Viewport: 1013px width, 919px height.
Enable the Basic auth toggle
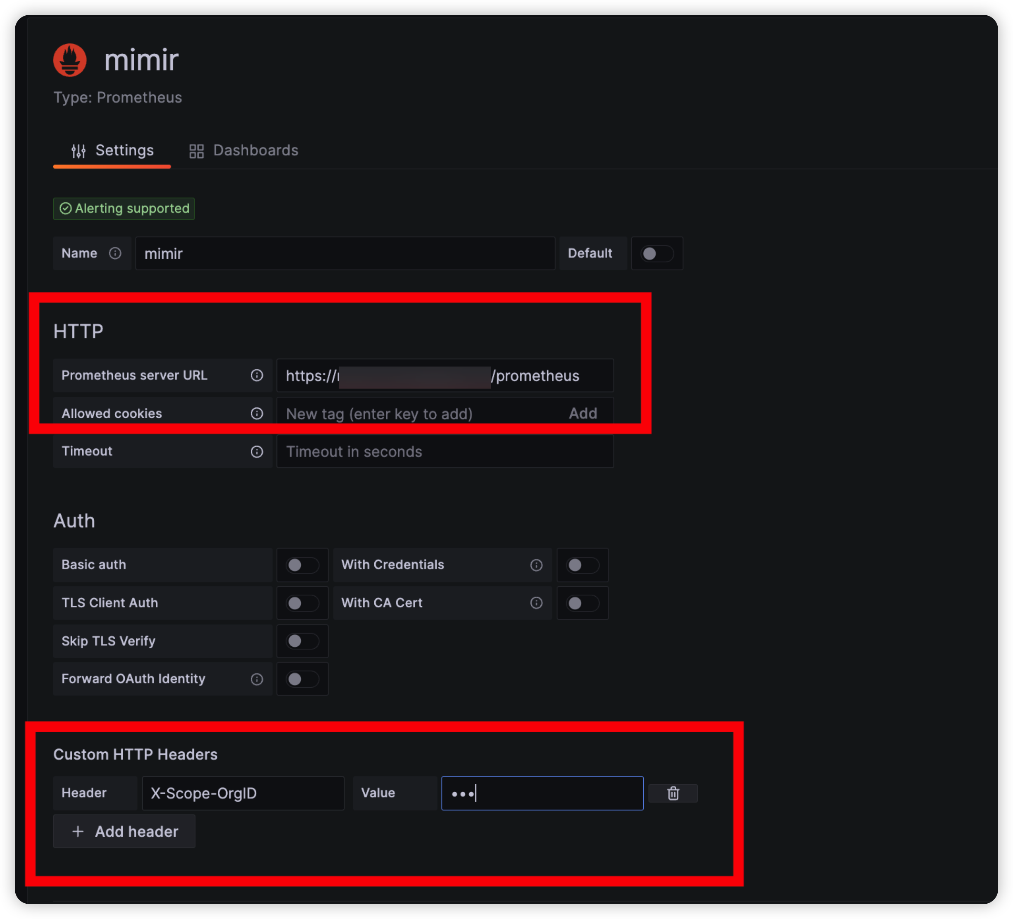tap(302, 565)
